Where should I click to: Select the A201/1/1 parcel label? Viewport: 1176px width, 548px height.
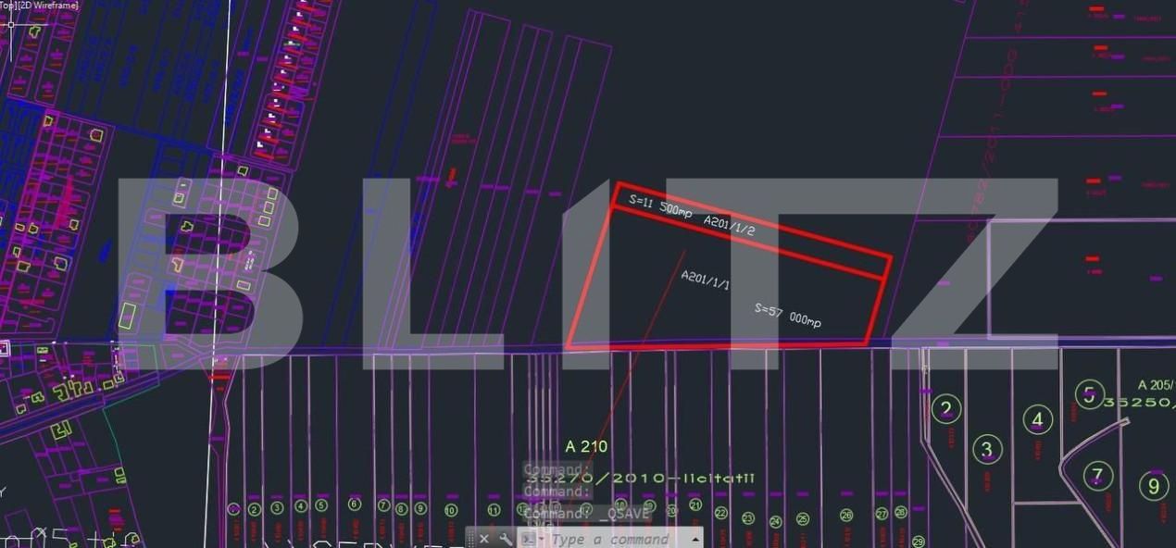click(x=706, y=280)
